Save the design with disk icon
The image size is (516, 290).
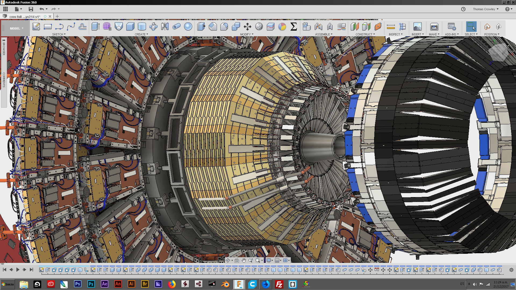31,9
